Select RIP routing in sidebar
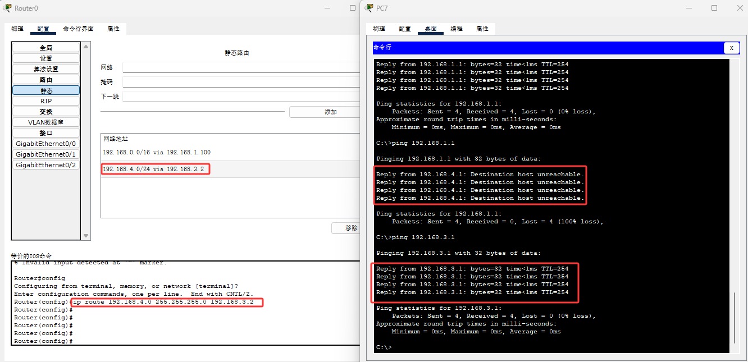This screenshot has height=362, width=748. coord(46,101)
